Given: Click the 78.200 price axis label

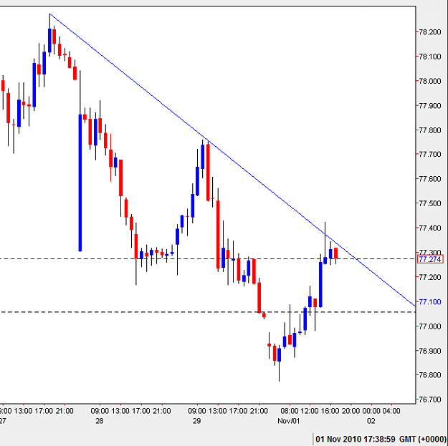Looking at the screenshot, I should 429,32.
